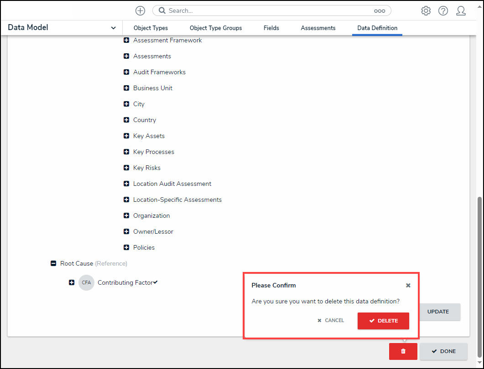
Task: Open the Data Model dropdown
Action: (113, 28)
